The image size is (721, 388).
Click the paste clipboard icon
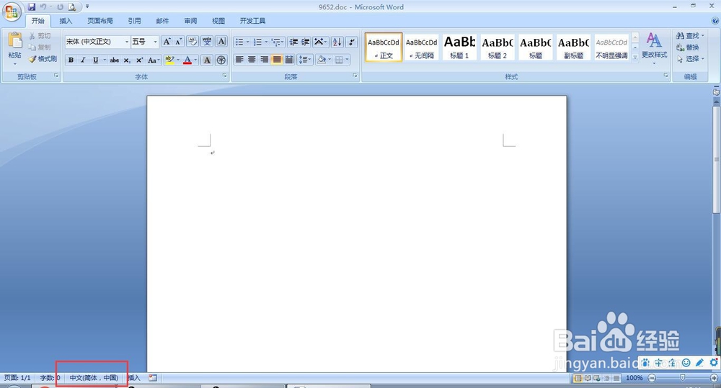(14, 41)
